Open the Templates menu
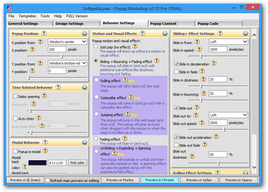This screenshot has width=268, height=192. coord(27,16)
